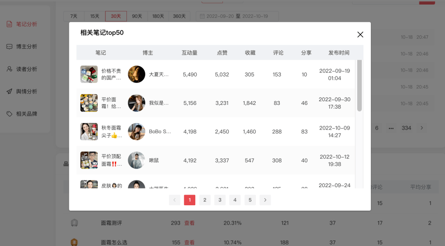This screenshot has height=246, width=445.
Task: Go to page 4 in dialog pagination
Action: (x=235, y=200)
